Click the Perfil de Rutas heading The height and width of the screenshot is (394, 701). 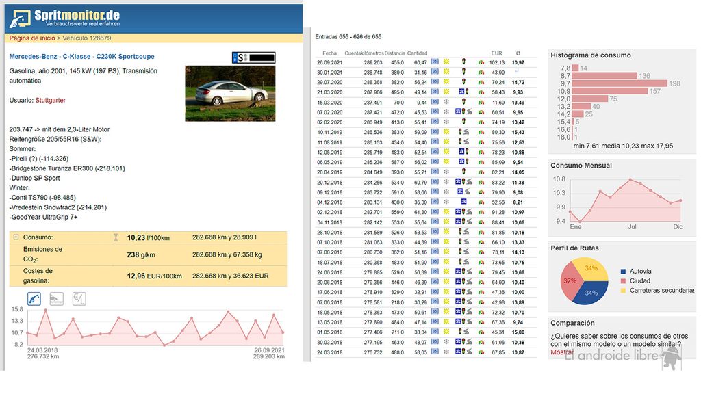[x=574, y=248]
